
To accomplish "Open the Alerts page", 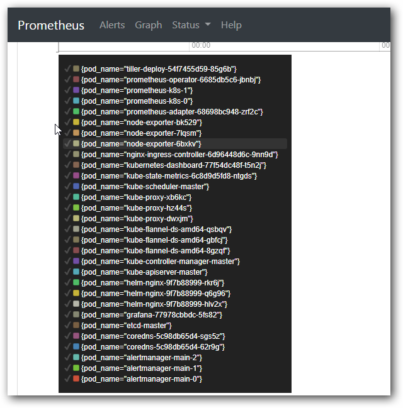I will tap(112, 25).
